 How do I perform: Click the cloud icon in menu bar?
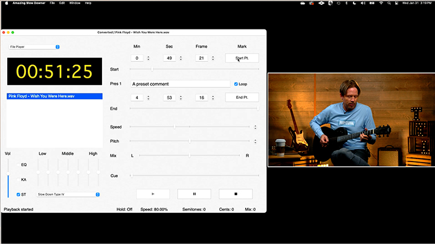303,3
